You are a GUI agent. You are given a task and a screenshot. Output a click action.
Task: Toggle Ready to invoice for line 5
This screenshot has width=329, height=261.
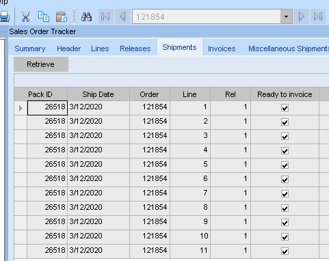coord(285,165)
